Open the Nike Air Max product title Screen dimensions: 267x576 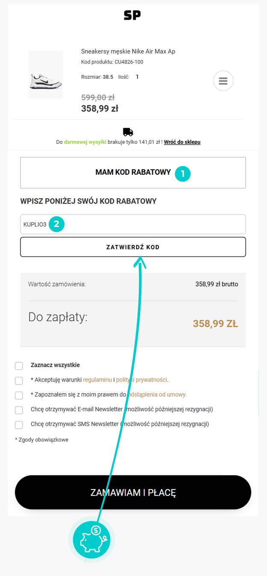pyautogui.click(x=128, y=51)
